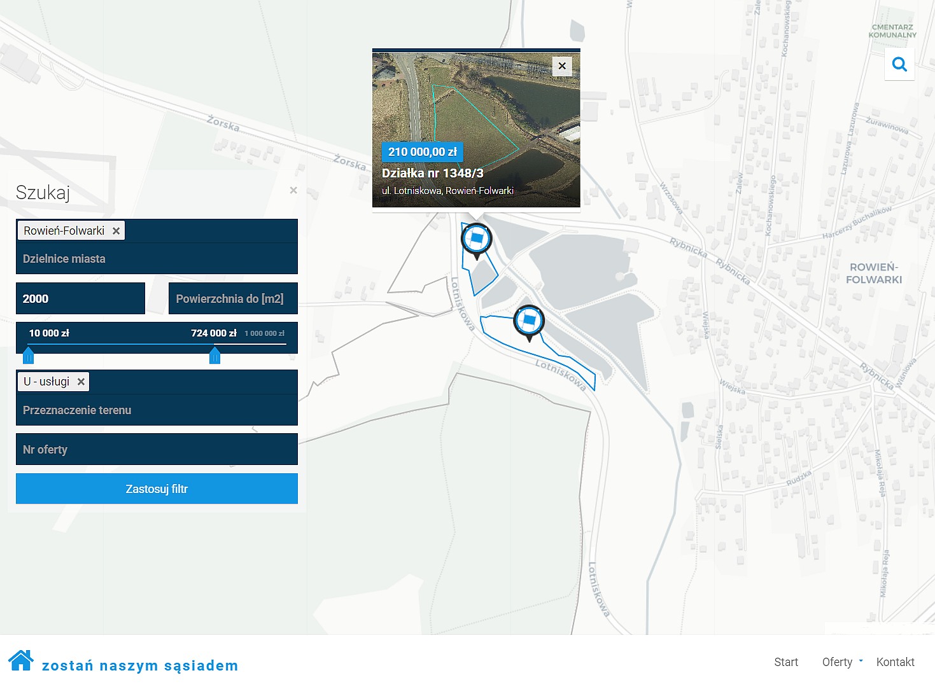Close the Działka nr 1348/3 popup
This screenshot has height=687, width=935.
tap(562, 66)
